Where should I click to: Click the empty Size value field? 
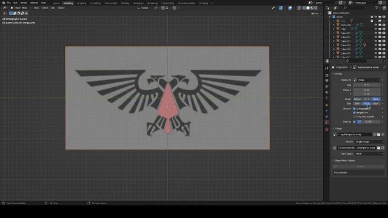(367, 85)
